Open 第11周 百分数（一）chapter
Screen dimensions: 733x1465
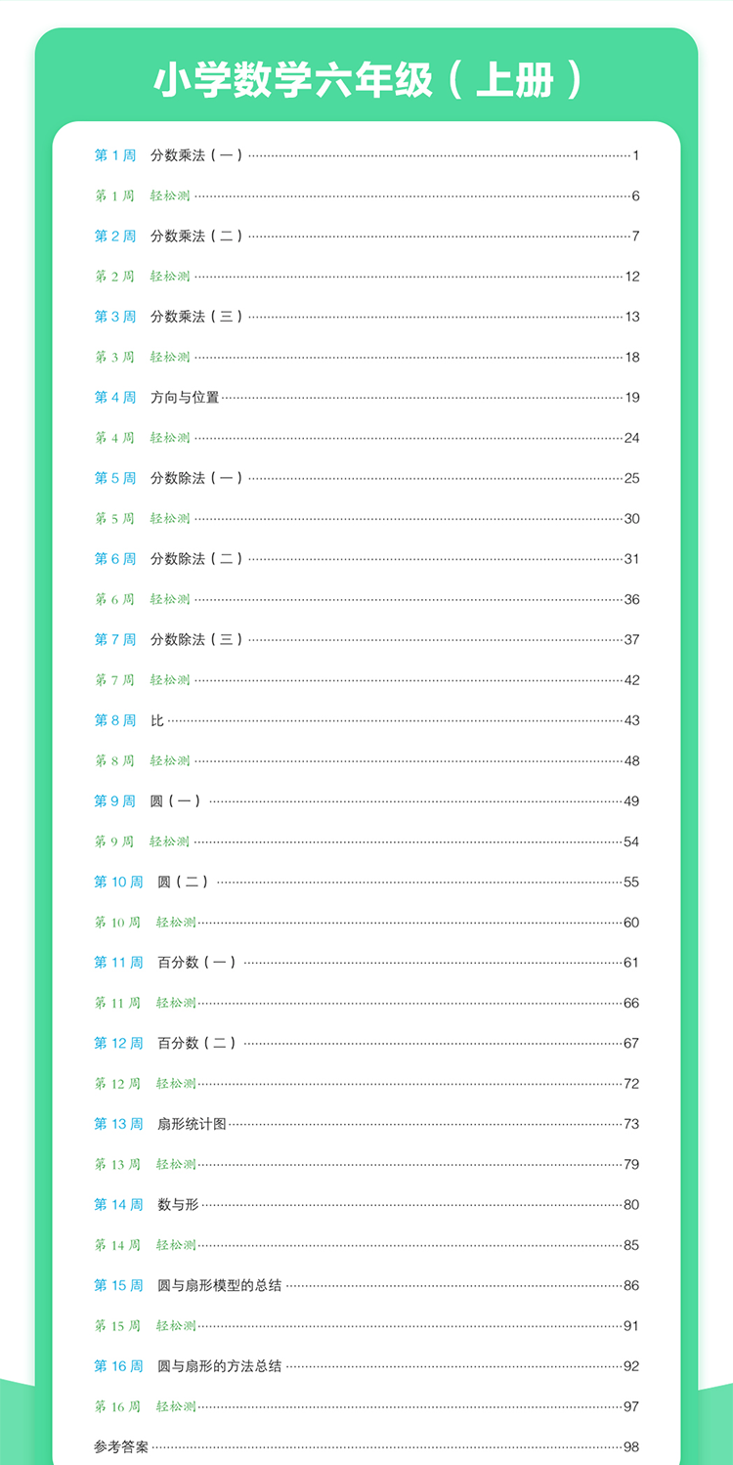366,962
